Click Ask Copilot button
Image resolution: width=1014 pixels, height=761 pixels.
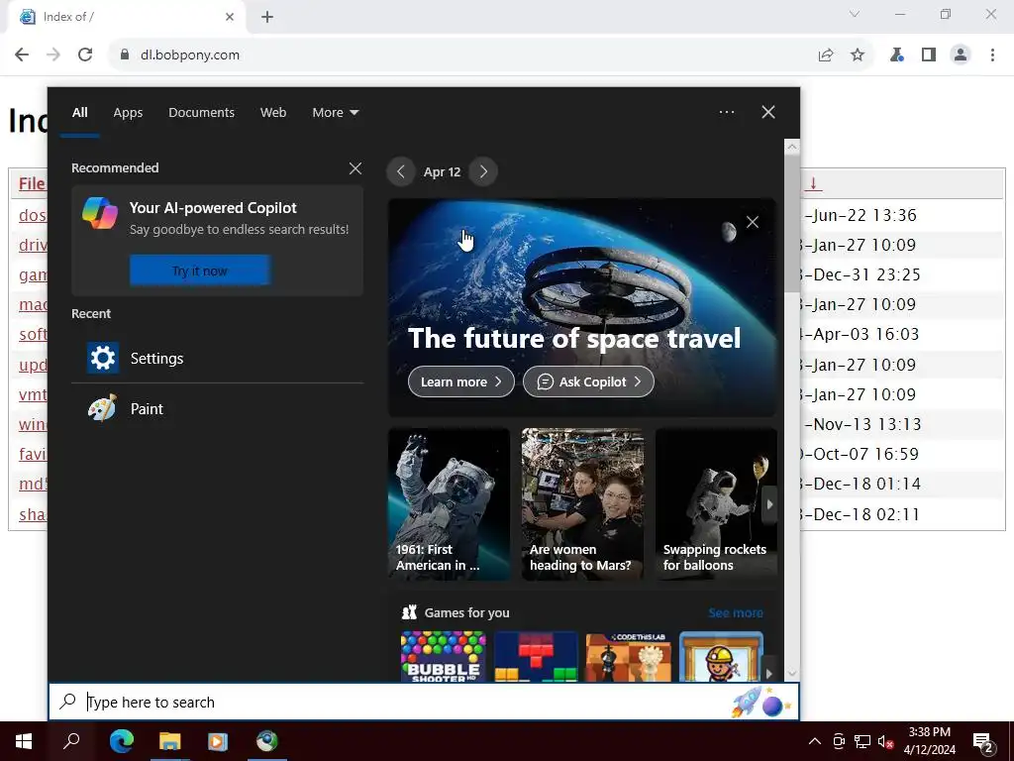coord(588,381)
